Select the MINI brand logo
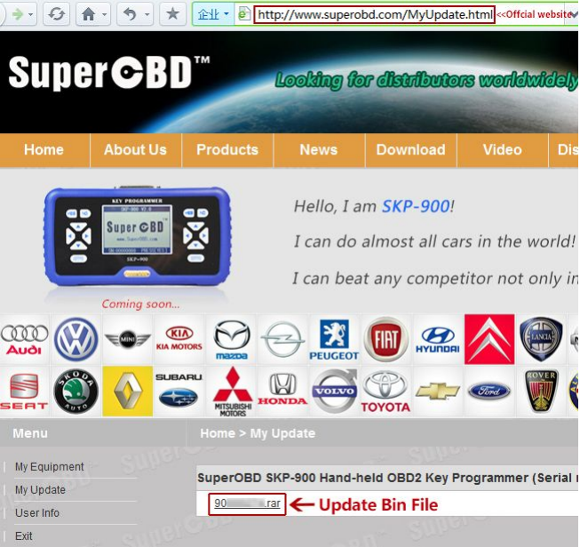 click(128, 339)
